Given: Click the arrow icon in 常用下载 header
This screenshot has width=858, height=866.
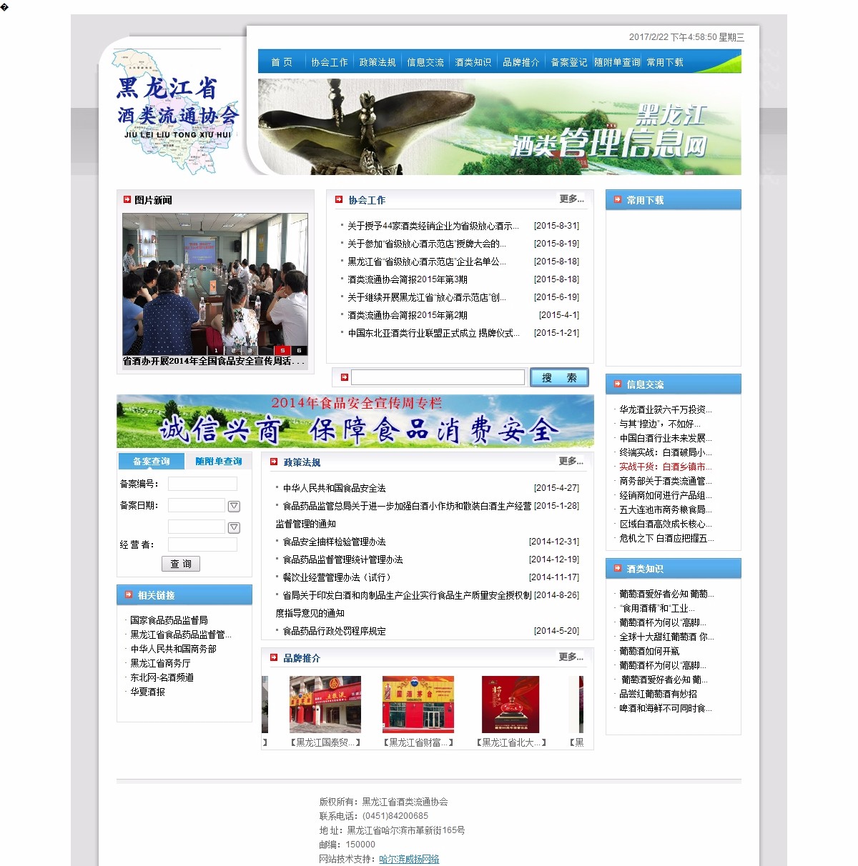Looking at the screenshot, I should [616, 200].
